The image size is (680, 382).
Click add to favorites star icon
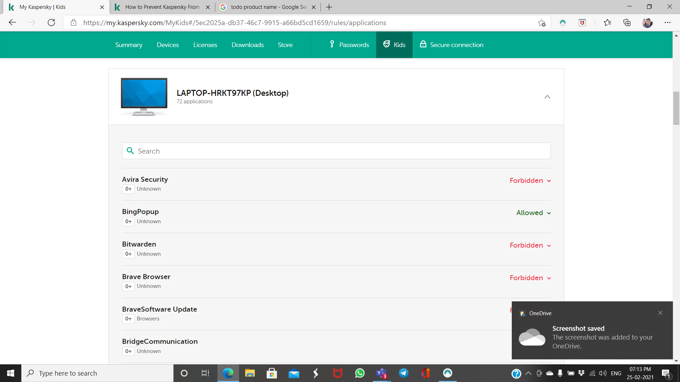point(542,23)
